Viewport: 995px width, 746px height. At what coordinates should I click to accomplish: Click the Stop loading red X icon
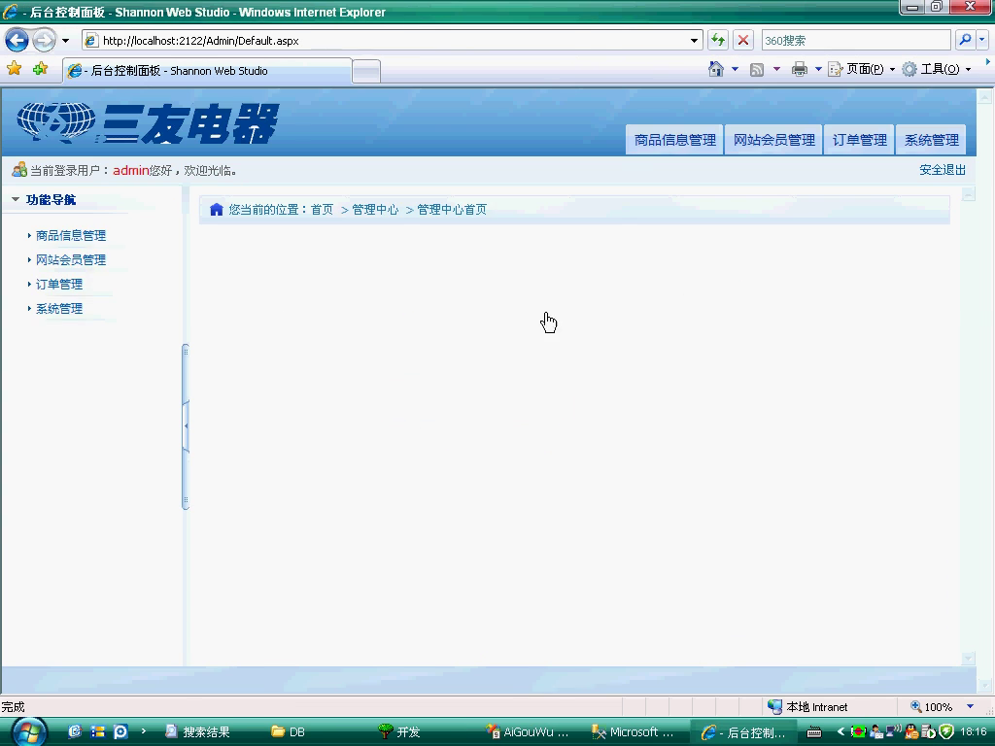(743, 40)
